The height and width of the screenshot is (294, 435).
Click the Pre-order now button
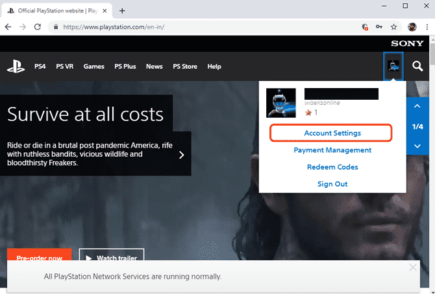click(40, 254)
